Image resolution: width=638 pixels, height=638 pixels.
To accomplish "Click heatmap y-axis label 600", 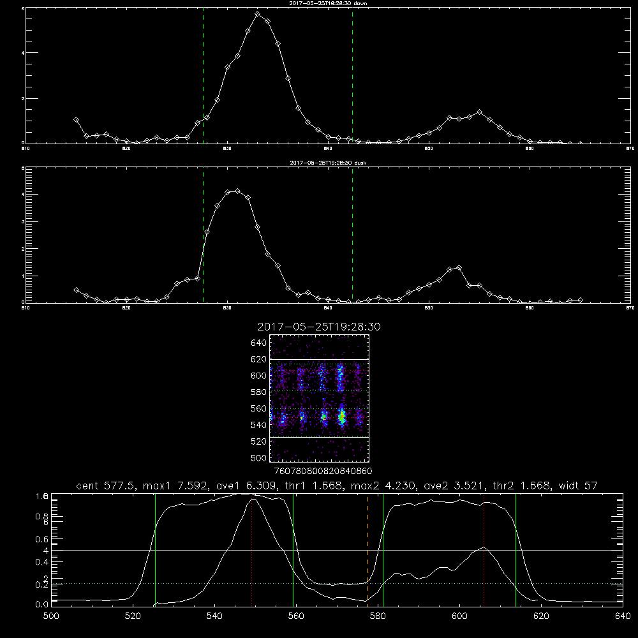I will point(259,376).
